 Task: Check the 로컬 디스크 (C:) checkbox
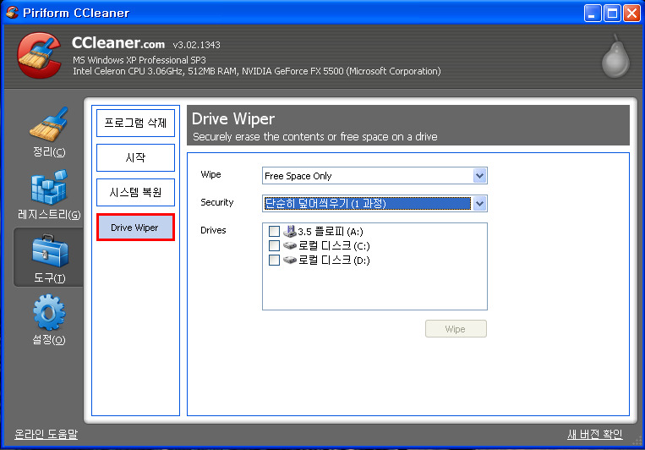click(x=274, y=245)
